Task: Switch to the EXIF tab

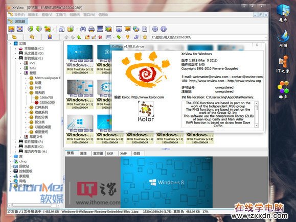Action: pyautogui.click(x=110, y=154)
